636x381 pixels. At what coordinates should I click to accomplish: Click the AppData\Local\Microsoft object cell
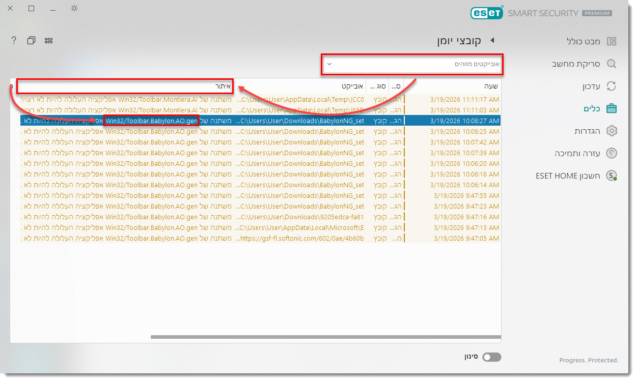point(300,227)
